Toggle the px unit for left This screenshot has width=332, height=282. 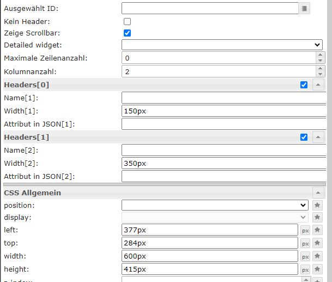coord(305,230)
